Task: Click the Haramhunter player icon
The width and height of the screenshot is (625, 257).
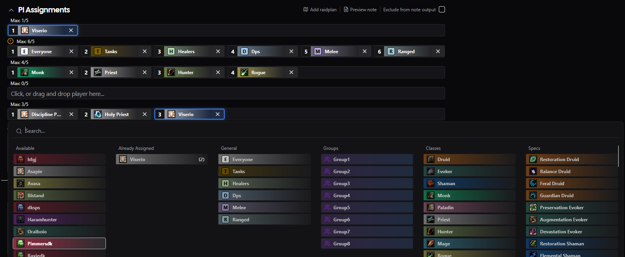Action: click(21, 220)
